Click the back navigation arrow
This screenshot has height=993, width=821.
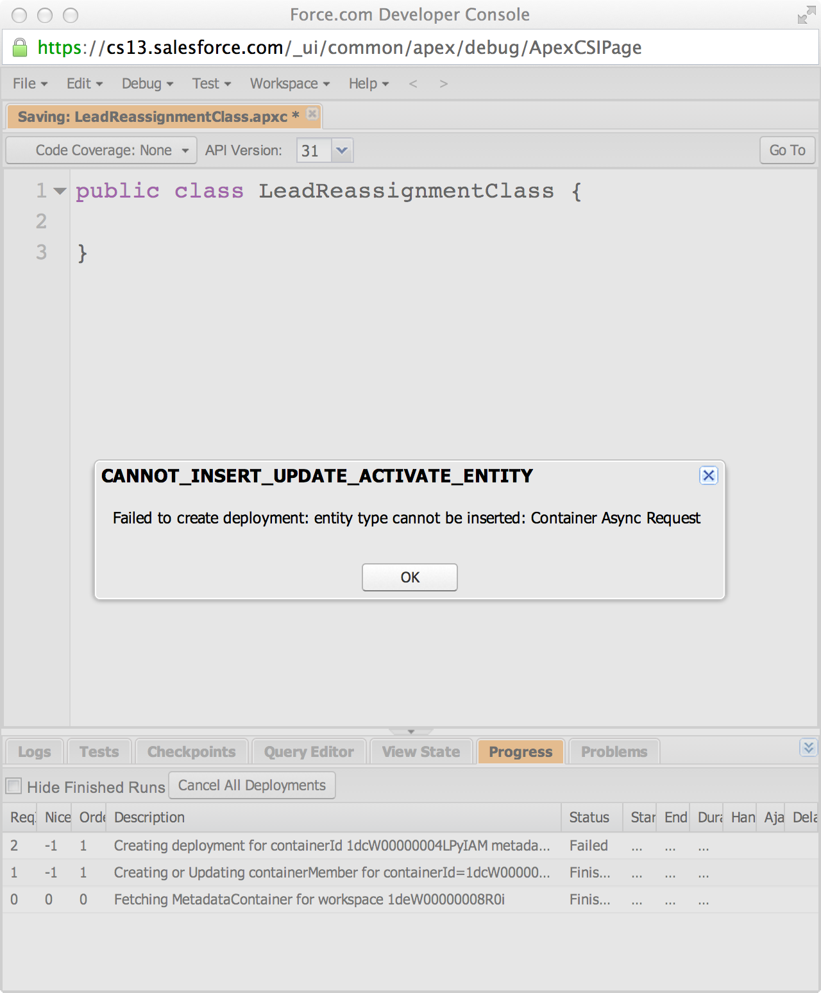413,84
